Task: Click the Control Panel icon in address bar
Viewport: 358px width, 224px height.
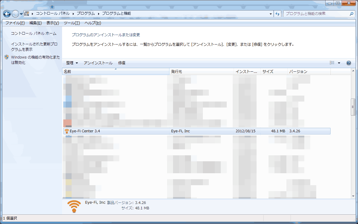Action: (x=27, y=14)
